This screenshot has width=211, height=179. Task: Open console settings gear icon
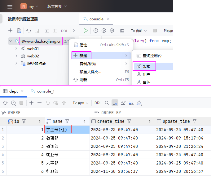[112, 31]
